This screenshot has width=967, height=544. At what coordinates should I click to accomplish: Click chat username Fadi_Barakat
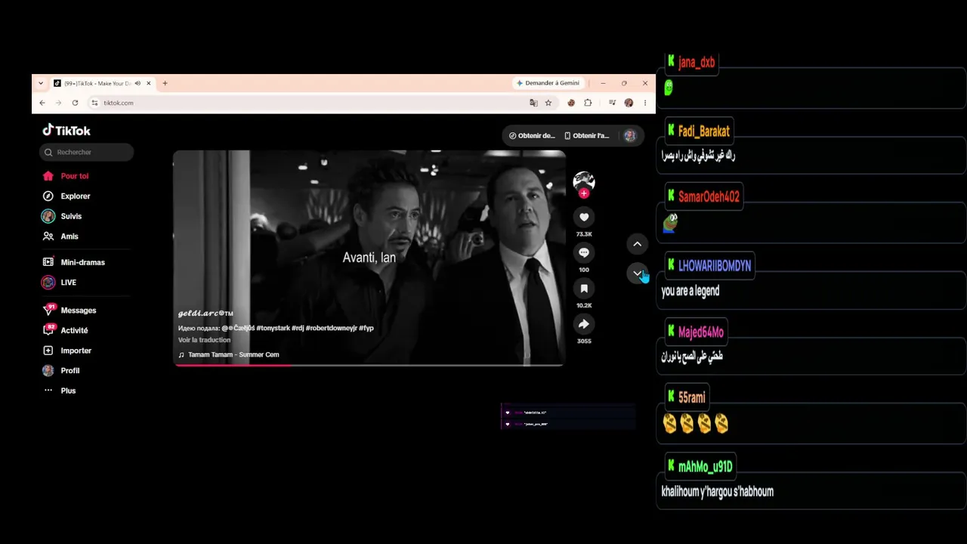click(x=703, y=131)
